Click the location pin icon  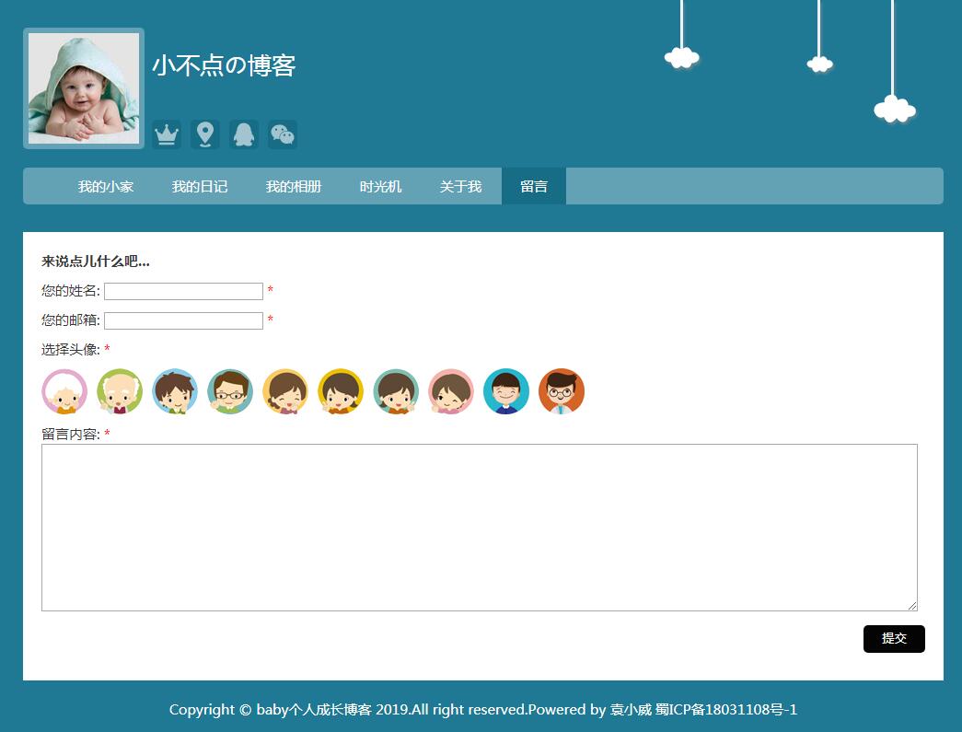tap(204, 134)
